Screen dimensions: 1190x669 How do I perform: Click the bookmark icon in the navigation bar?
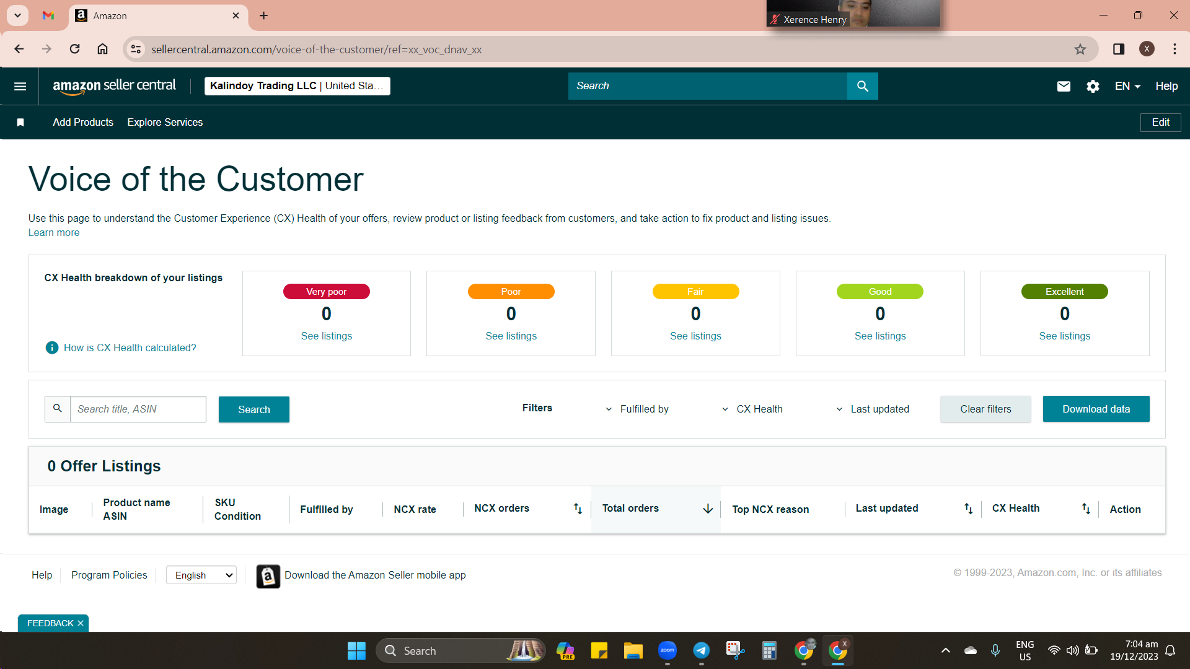[x=20, y=123]
